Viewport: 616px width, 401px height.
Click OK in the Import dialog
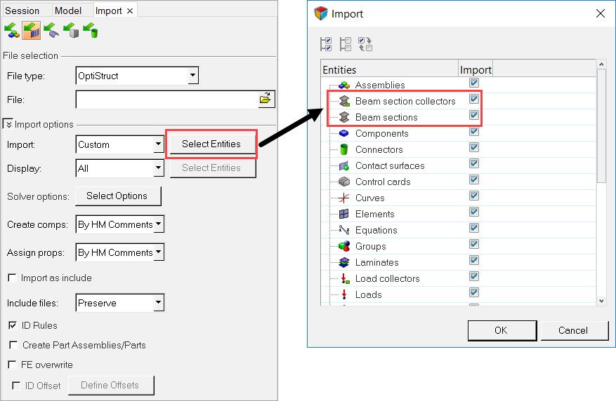[502, 330]
